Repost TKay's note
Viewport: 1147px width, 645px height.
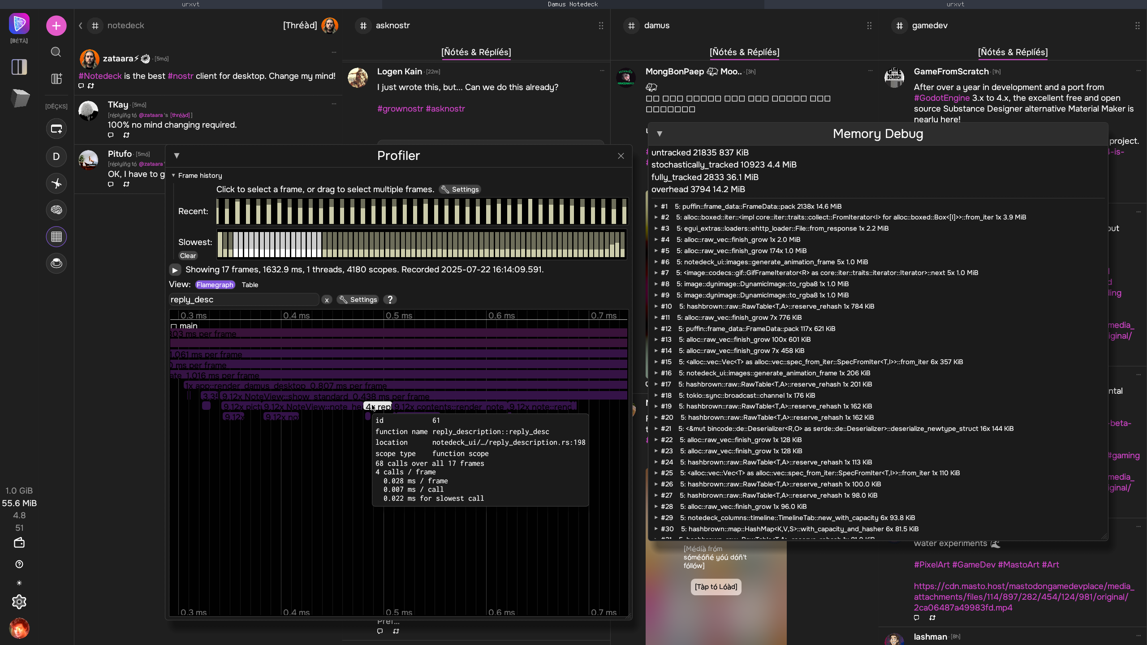click(126, 135)
